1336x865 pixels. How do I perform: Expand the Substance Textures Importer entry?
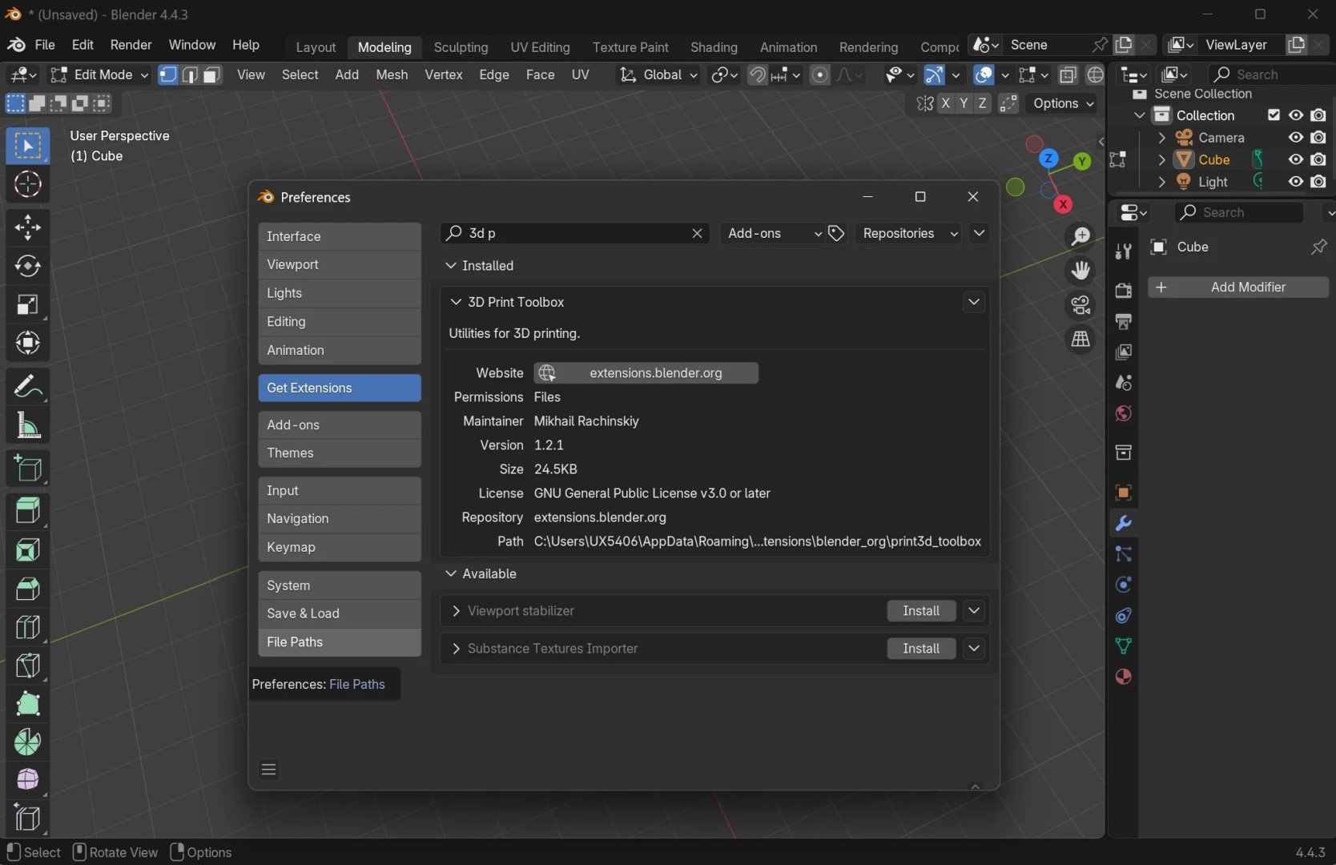[456, 649]
